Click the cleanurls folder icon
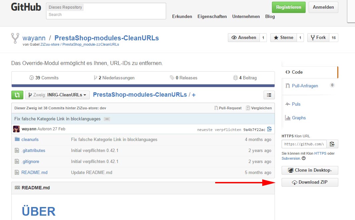 (17, 139)
